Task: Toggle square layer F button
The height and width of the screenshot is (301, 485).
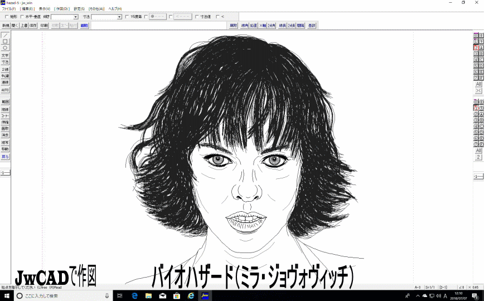Action: click(x=481, y=78)
